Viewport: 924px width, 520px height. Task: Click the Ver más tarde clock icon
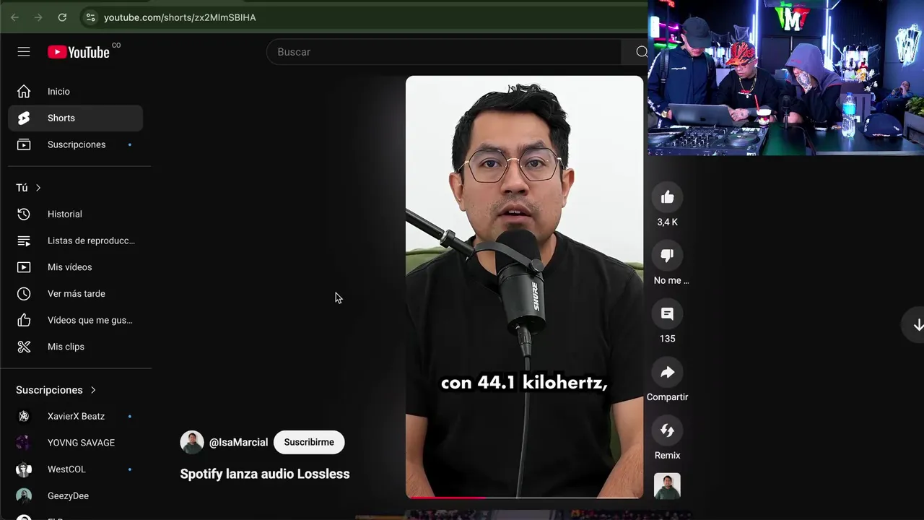click(24, 294)
